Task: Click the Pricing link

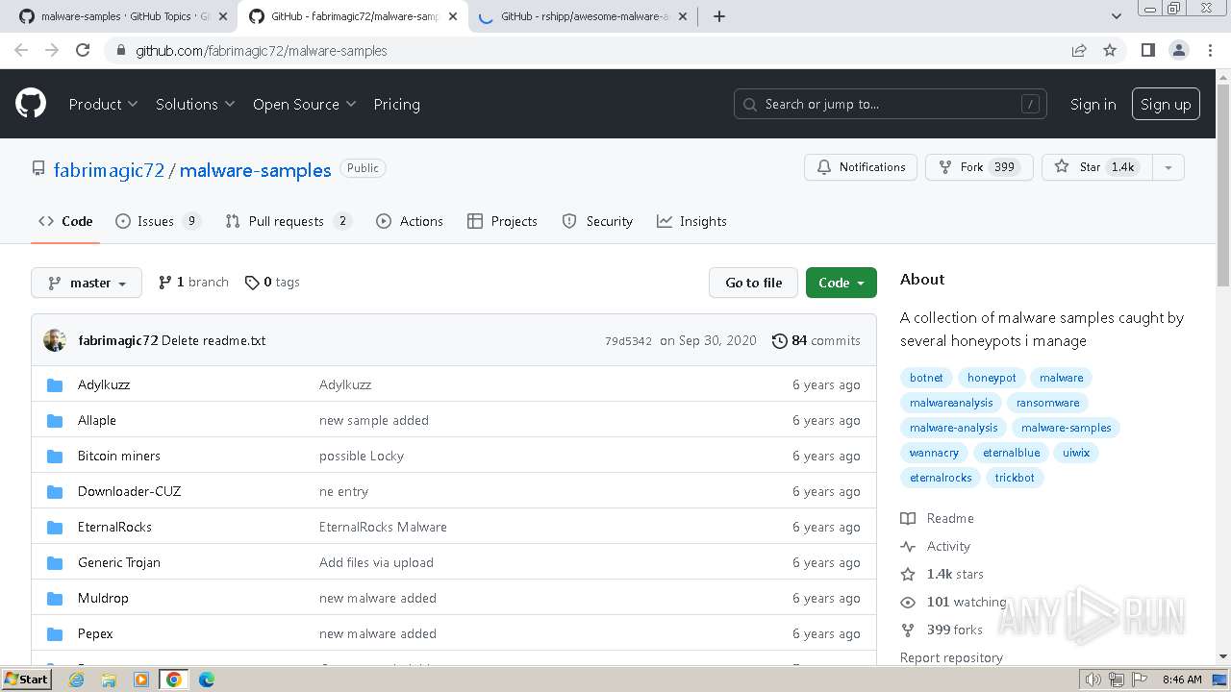Action: point(396,104)
